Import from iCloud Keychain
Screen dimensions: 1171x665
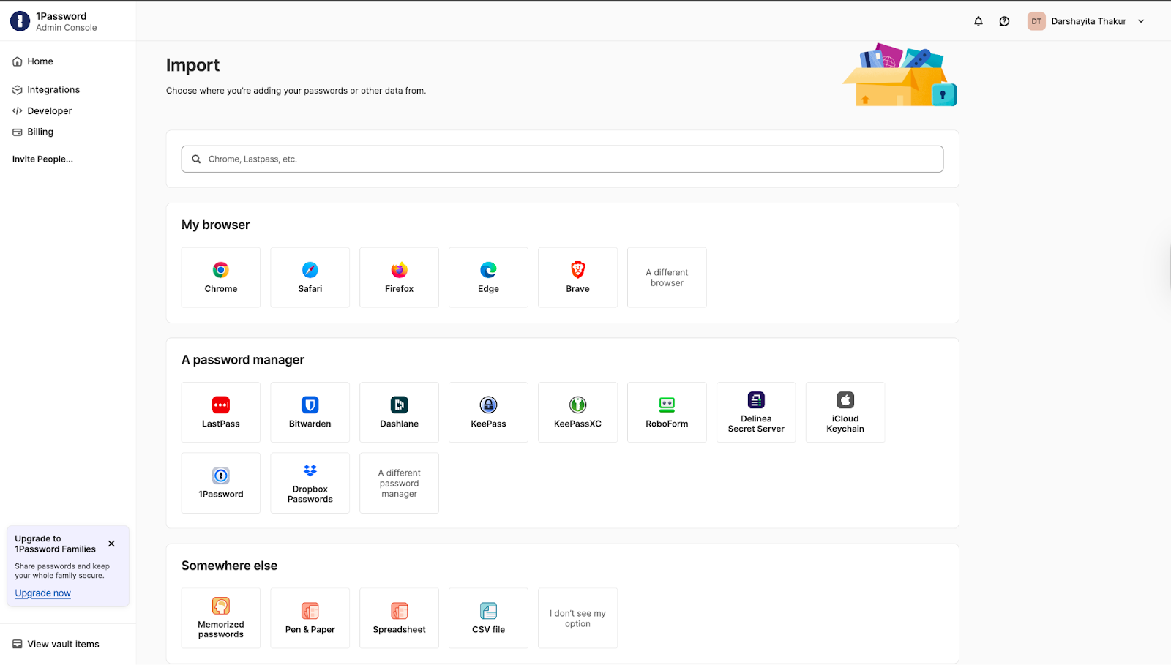[x=845, y=413]
